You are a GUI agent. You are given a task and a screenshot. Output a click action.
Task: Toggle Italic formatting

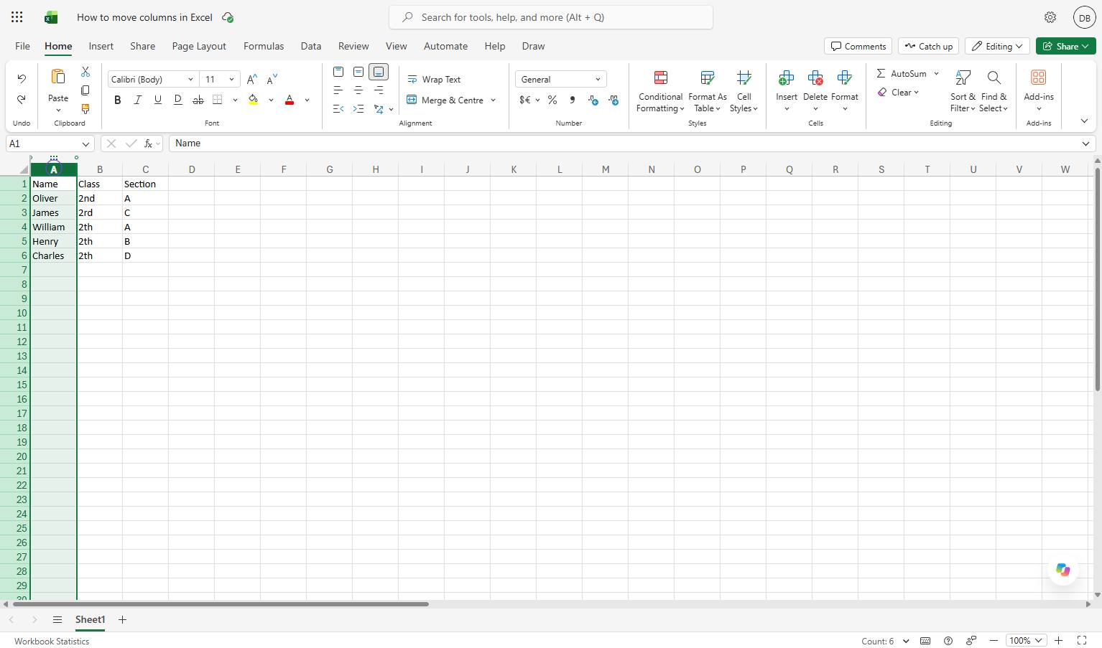[x=138, y=100]
